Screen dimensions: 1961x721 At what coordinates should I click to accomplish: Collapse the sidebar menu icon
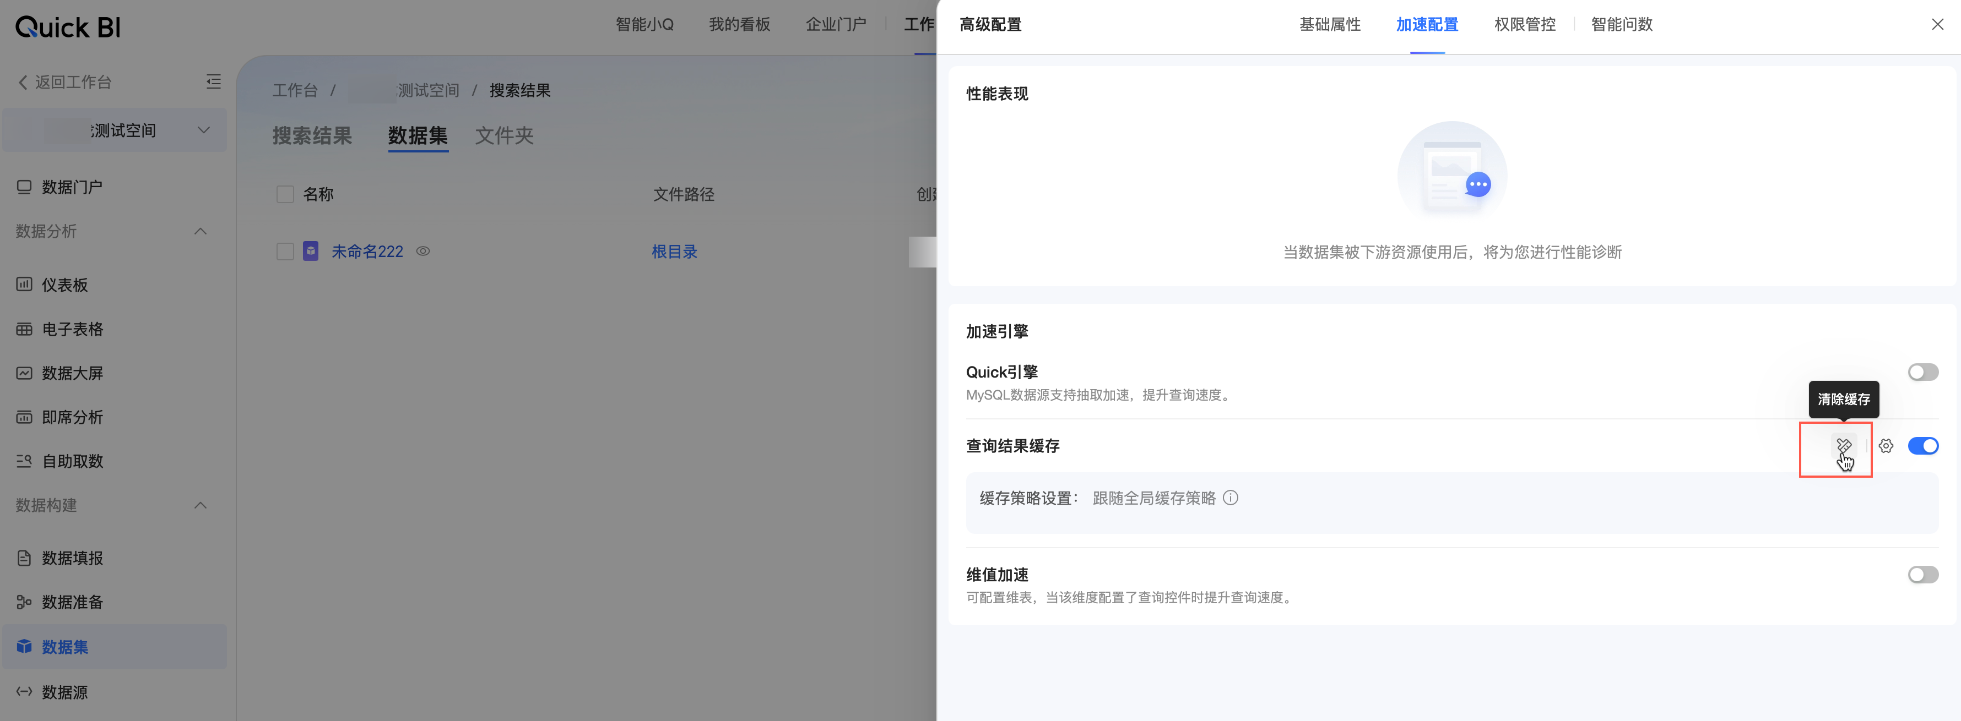[x=214, y=81]
